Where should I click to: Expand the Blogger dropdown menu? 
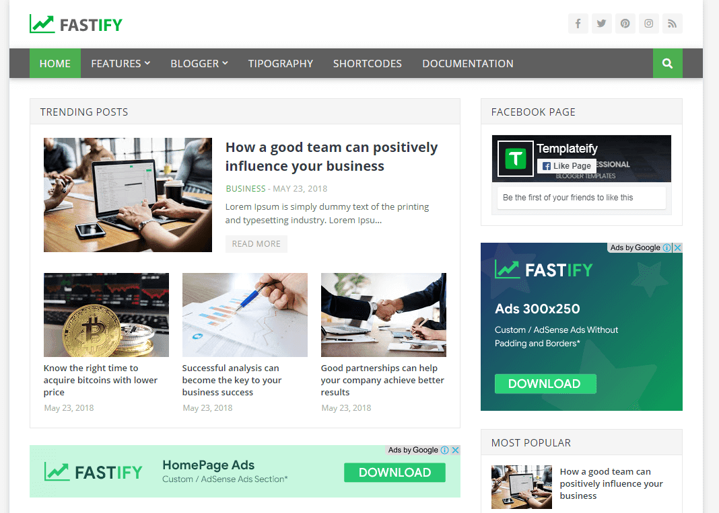199,63
